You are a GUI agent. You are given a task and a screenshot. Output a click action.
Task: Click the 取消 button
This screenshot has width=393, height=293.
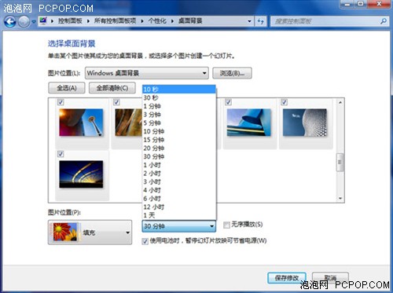(x=330, y=278)
